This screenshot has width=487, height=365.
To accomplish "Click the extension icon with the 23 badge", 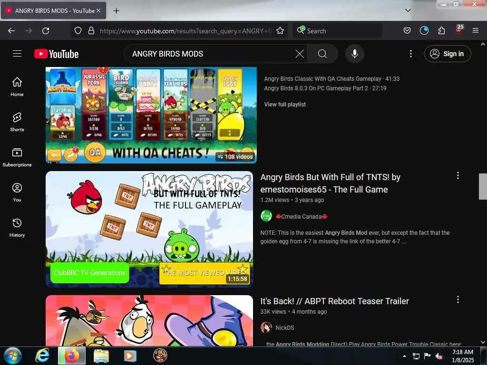I will pyautogui.click(x=459, y=29).
